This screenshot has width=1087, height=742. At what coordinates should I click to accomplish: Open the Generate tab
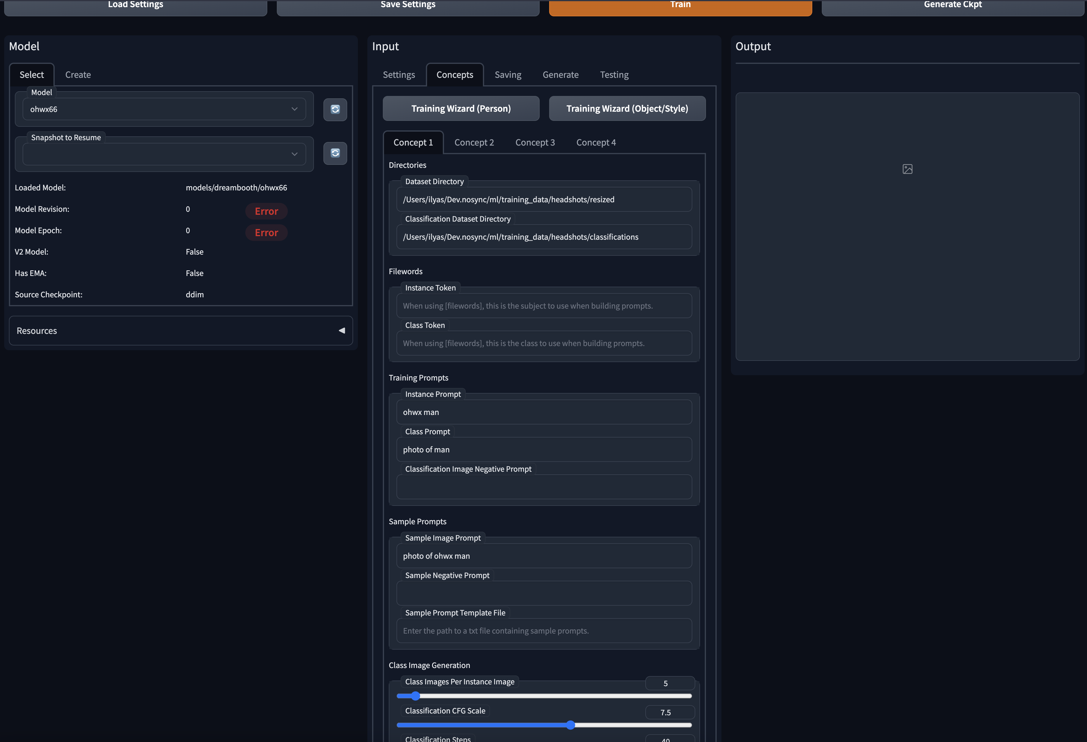tap(560, 75)
